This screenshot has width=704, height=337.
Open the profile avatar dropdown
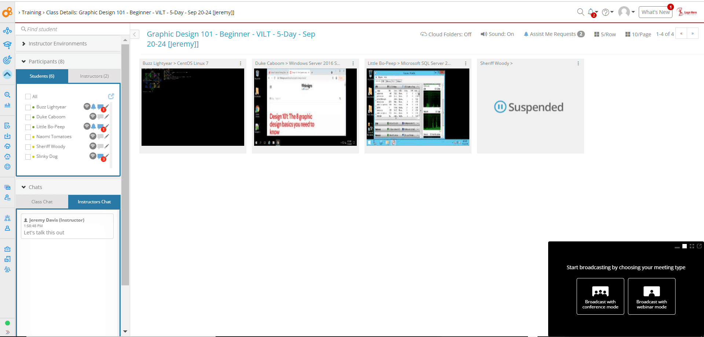(x=624, y=12)
